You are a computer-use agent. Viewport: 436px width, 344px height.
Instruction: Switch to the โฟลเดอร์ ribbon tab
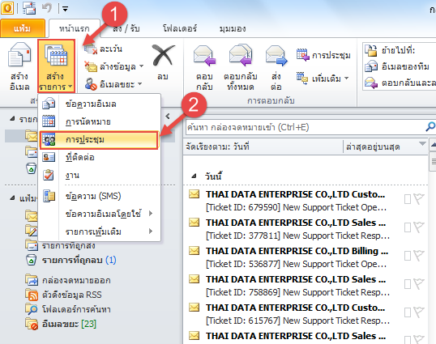(180, 28)
